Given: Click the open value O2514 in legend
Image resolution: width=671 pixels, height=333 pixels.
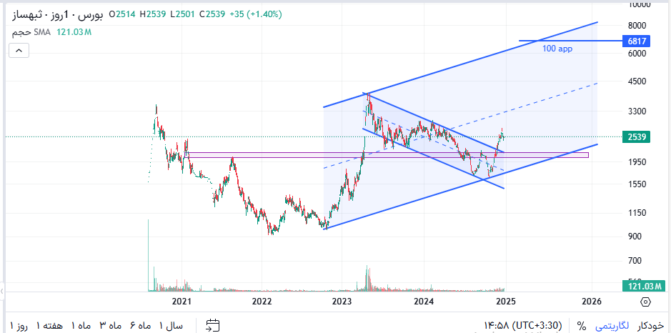Looking at the screenshot, I should (122, 14).
